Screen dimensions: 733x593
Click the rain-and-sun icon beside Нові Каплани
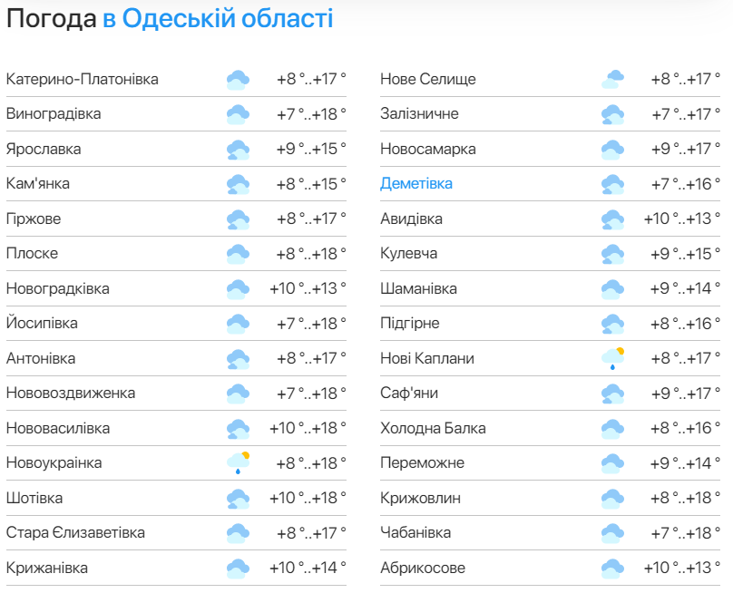point(612,358)
